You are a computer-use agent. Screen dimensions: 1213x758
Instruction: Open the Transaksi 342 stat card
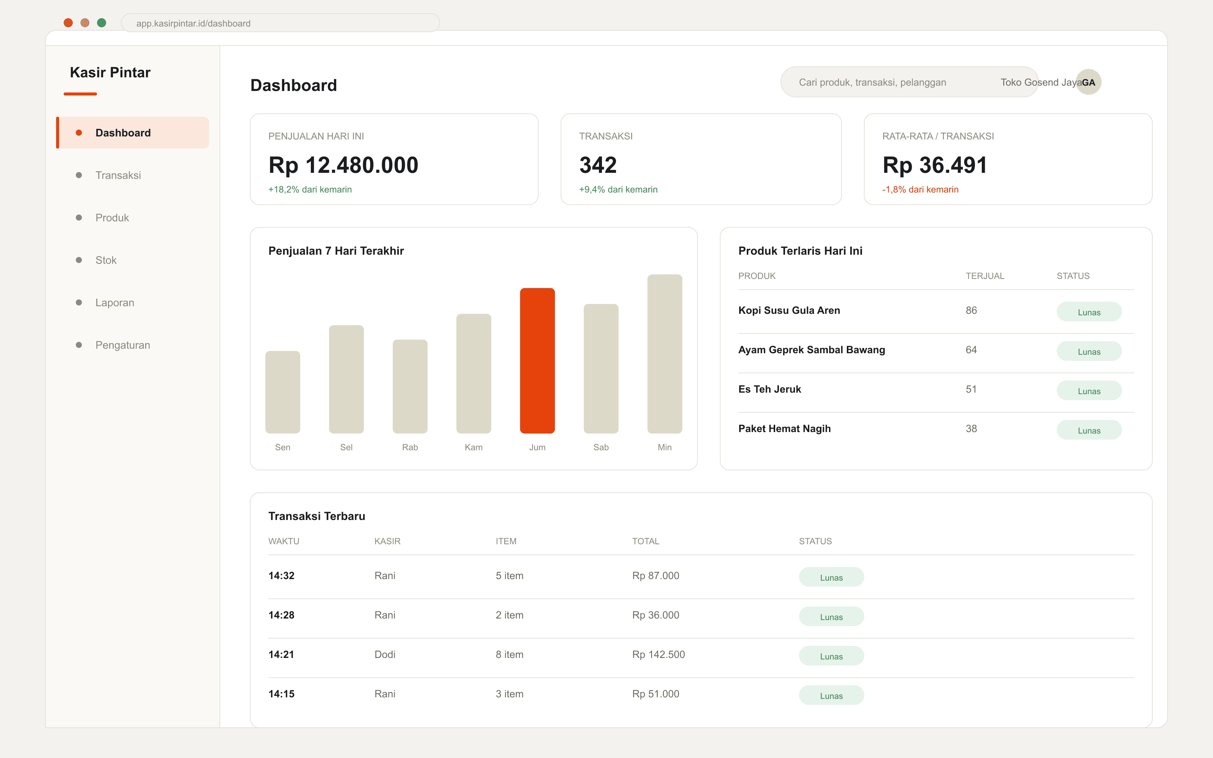(x=701, y=160)
